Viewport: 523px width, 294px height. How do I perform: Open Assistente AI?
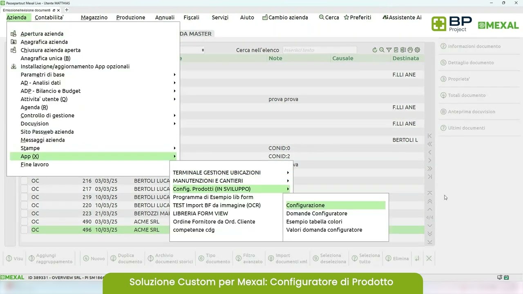[402, 17]
